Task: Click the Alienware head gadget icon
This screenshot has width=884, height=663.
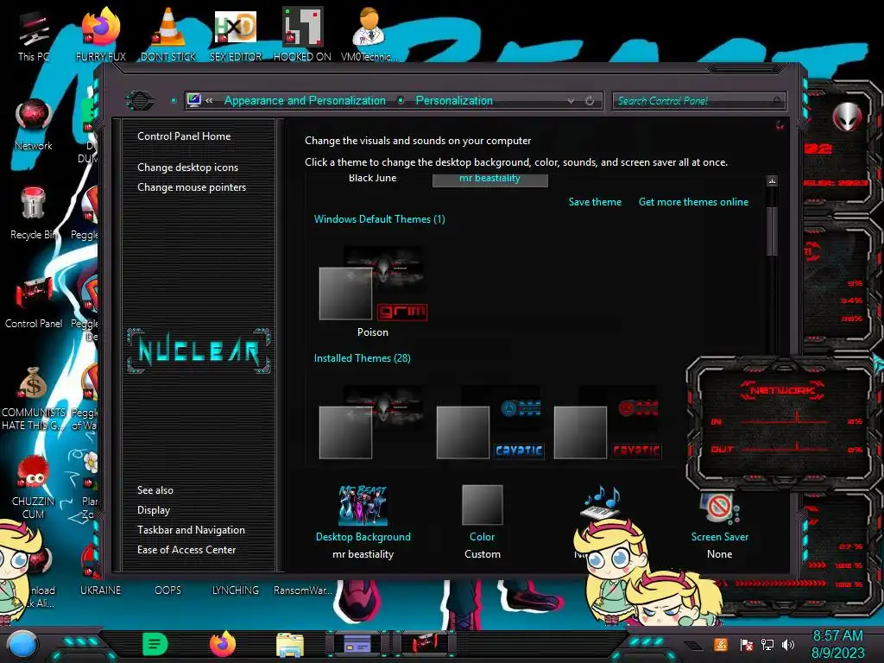Action: tap(847, 117)
